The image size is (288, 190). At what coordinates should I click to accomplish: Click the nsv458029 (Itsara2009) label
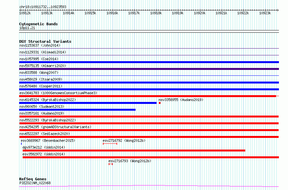(41, 79)
